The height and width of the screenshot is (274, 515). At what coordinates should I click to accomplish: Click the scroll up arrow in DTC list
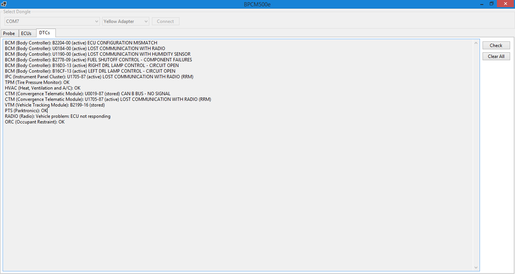[x=476, y=43]
